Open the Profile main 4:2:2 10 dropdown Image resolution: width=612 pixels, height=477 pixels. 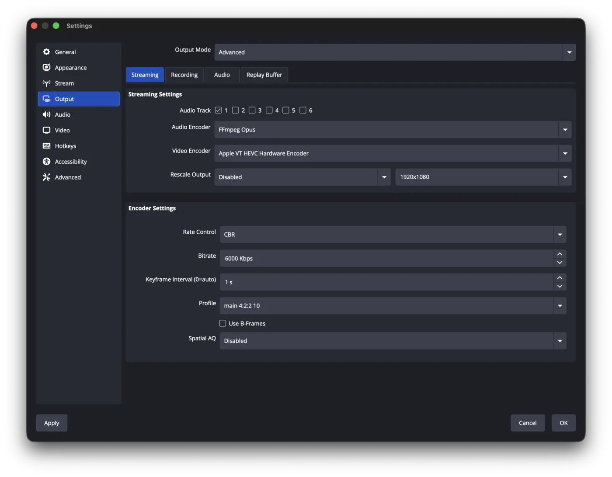point(393,306)
